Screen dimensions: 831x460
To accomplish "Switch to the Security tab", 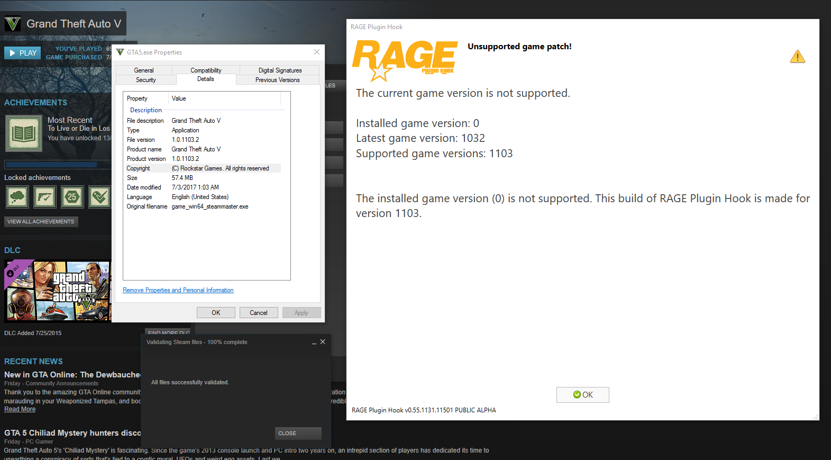I will click(x=146, y=80).
